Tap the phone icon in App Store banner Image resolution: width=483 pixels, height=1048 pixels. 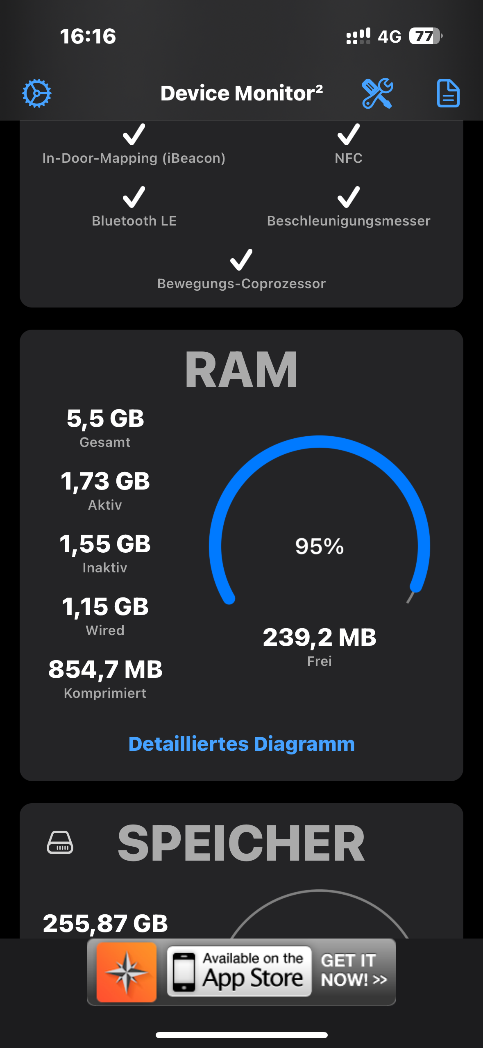click(x=184, y=972)
